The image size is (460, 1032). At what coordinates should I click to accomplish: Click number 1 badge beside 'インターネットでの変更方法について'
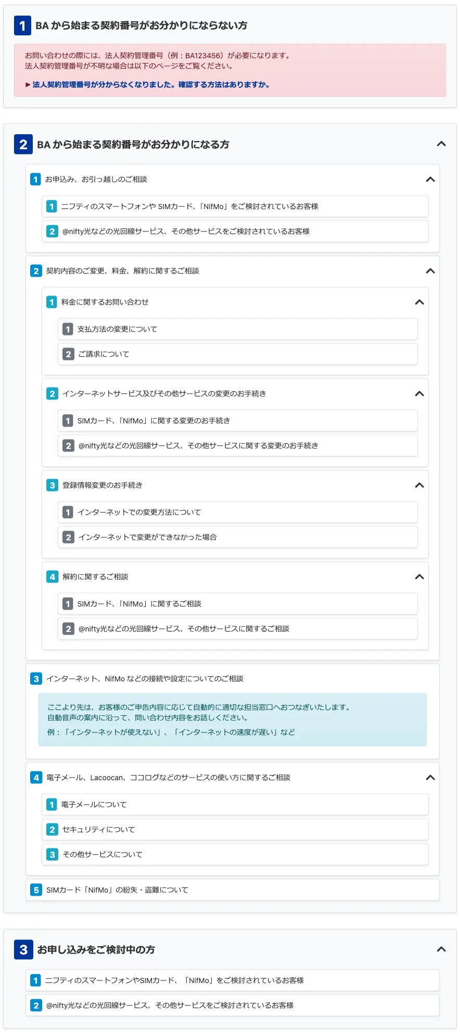(x=68, y=512)
